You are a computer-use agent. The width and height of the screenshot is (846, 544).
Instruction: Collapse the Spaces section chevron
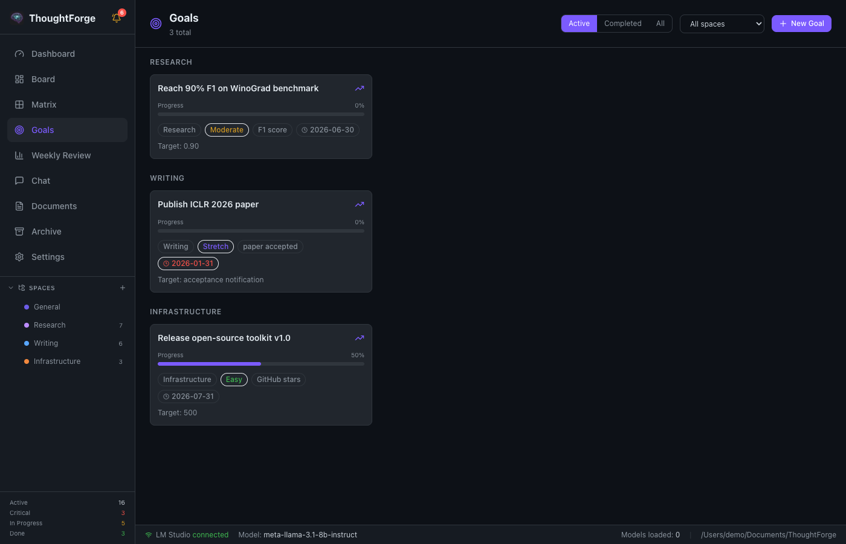(x=11, y=288)
